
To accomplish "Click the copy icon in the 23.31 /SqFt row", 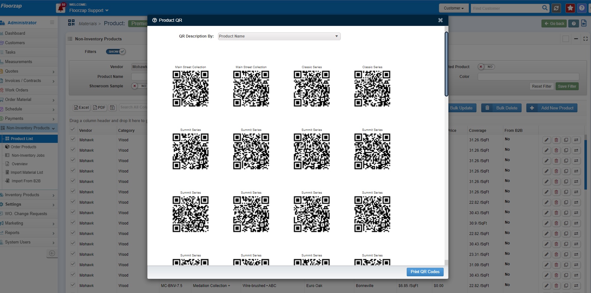I will 566,255.
